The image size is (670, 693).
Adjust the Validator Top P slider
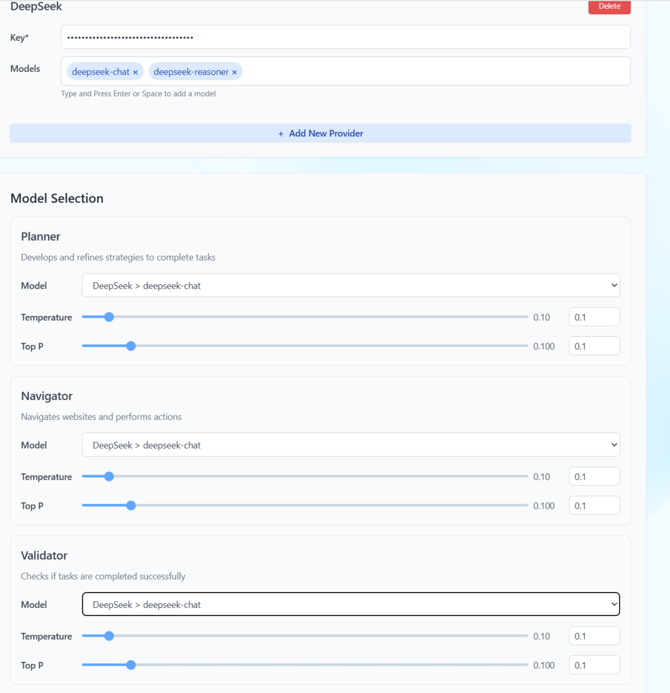coord(305,665)
